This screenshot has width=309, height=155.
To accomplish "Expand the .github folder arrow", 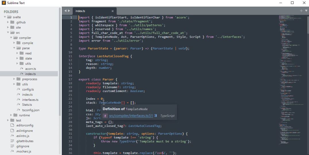I will 8,22.
